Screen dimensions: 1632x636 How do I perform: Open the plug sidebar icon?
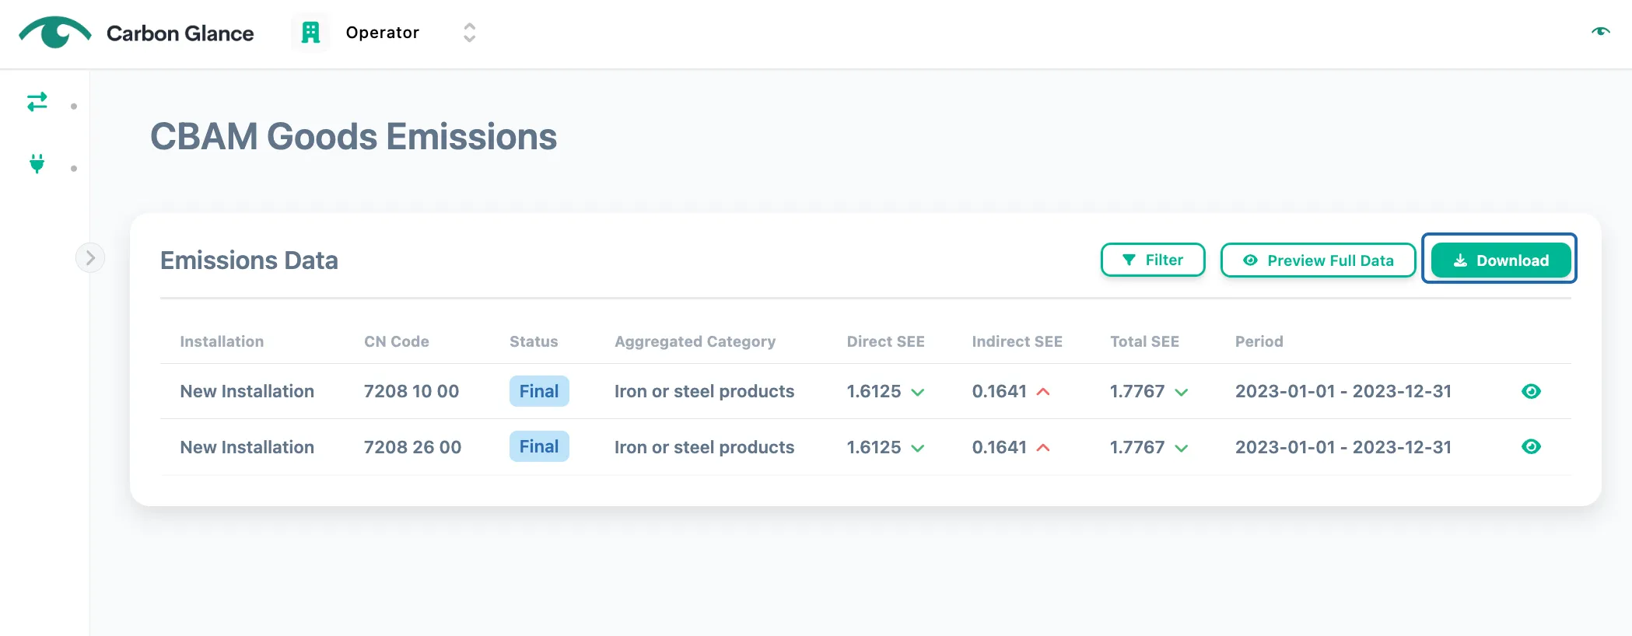pyautogui.click(x=37, y=164)
